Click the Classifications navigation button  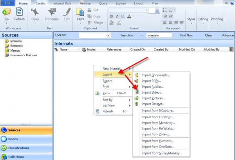pyautogui.click(x=26, y=148)
